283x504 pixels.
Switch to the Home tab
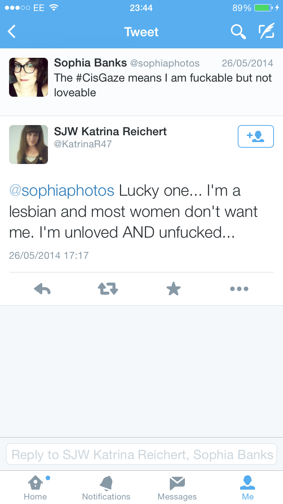click(35, 487)
